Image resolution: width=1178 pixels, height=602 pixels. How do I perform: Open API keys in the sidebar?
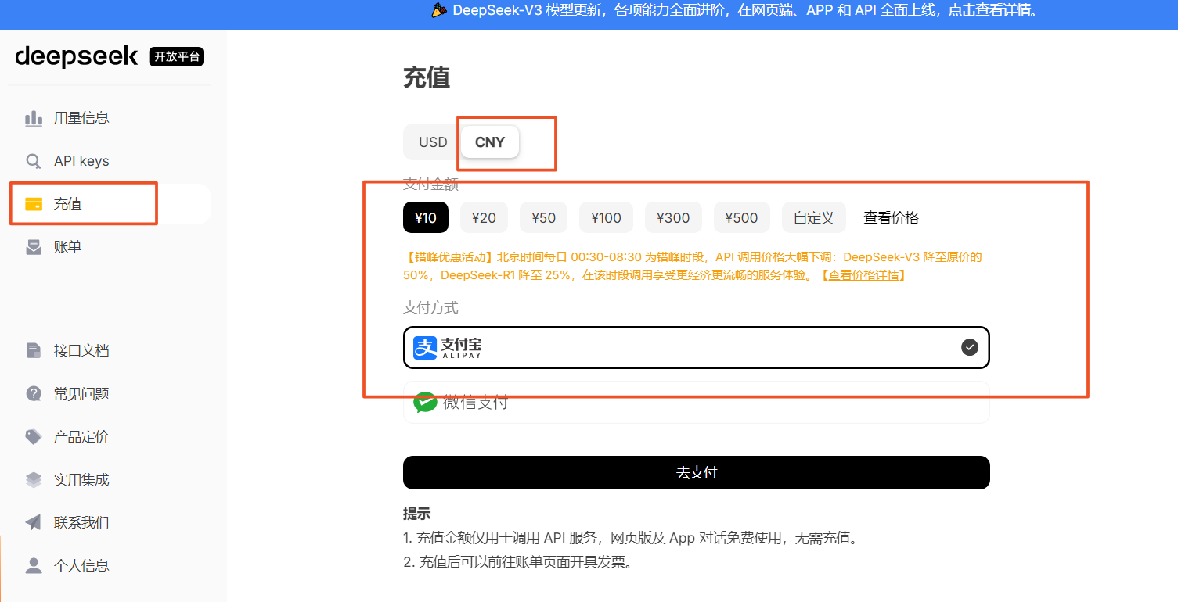point(110,161)
